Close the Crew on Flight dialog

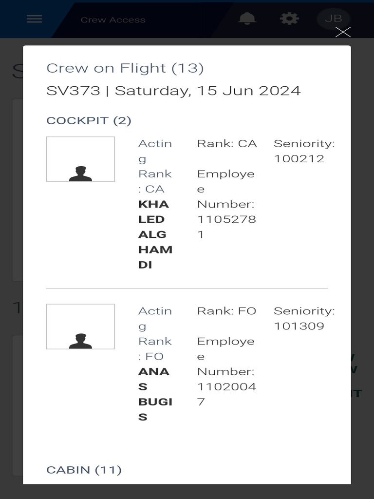[343, 32]
